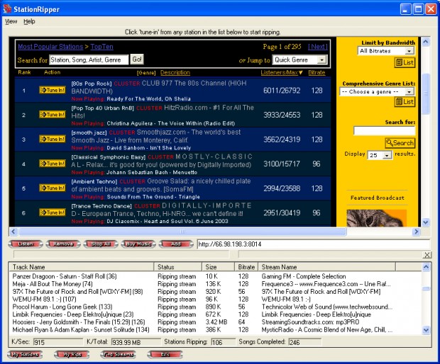The width and height of the screenshot is (440, 364).
Task: Click the List button under Comprehensive Genre List
Action: (405, 102)
